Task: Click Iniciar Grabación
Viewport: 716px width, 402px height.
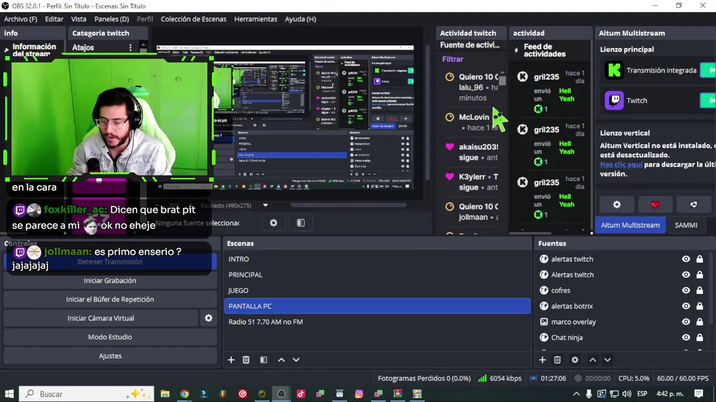Action: [110, 281]
